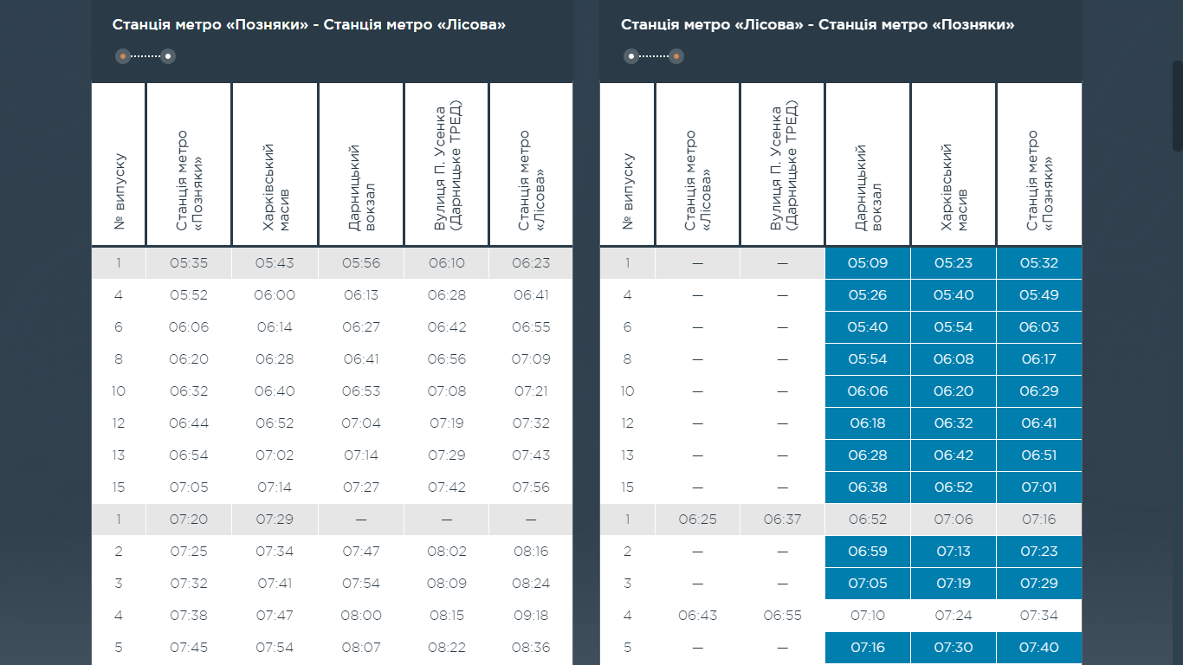
Task: Click the 07:21 time cell
Action: (531, 391)
